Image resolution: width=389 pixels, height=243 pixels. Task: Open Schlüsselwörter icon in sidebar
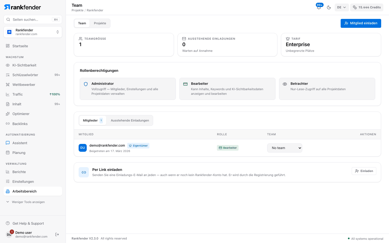[x=8, y=75]
